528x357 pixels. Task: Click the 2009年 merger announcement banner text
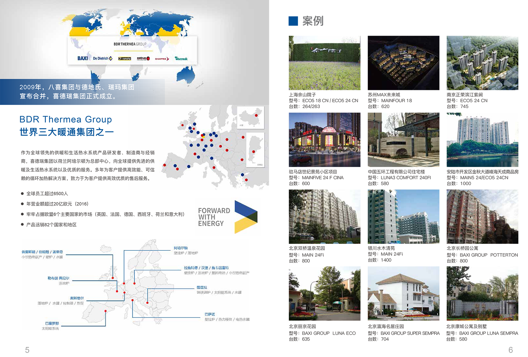tap(77, 91)
